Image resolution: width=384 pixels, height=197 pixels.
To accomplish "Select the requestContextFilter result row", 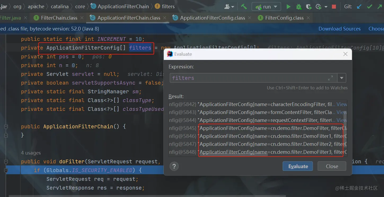I will pyautogui.click(x=258, y=120).
